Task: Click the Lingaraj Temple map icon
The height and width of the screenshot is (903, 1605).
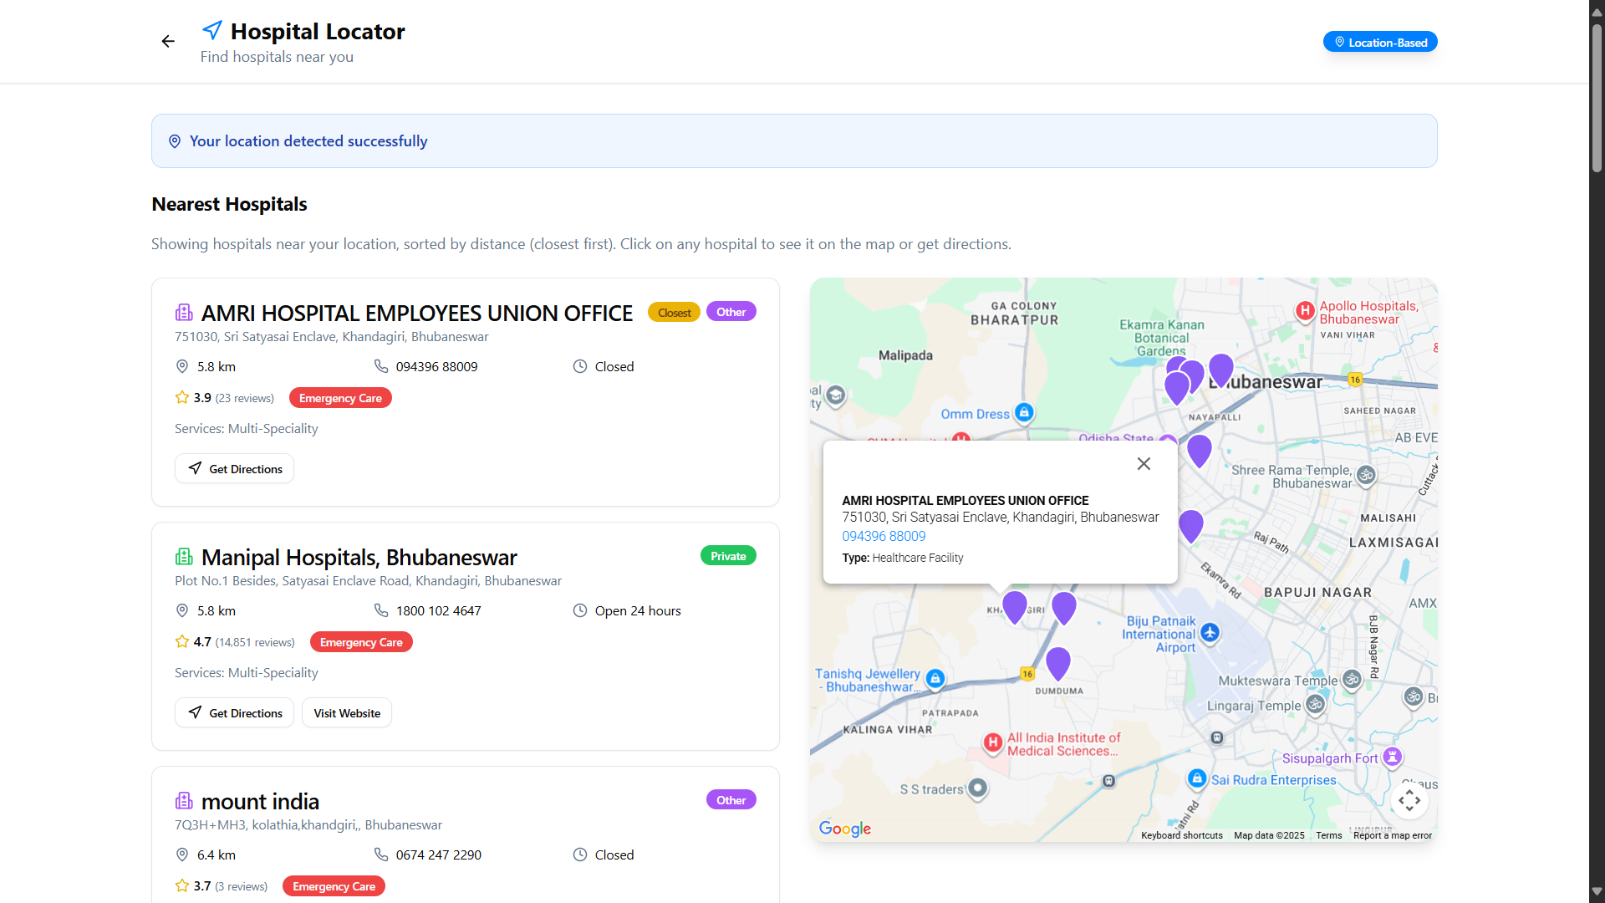Action: pyautogui.click(x=1315, y=705)
